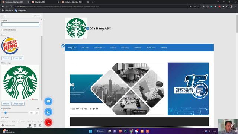Click the Burger King logo thumbnail
The width and height of the screenshot is (238, 134).
point(10,45)
